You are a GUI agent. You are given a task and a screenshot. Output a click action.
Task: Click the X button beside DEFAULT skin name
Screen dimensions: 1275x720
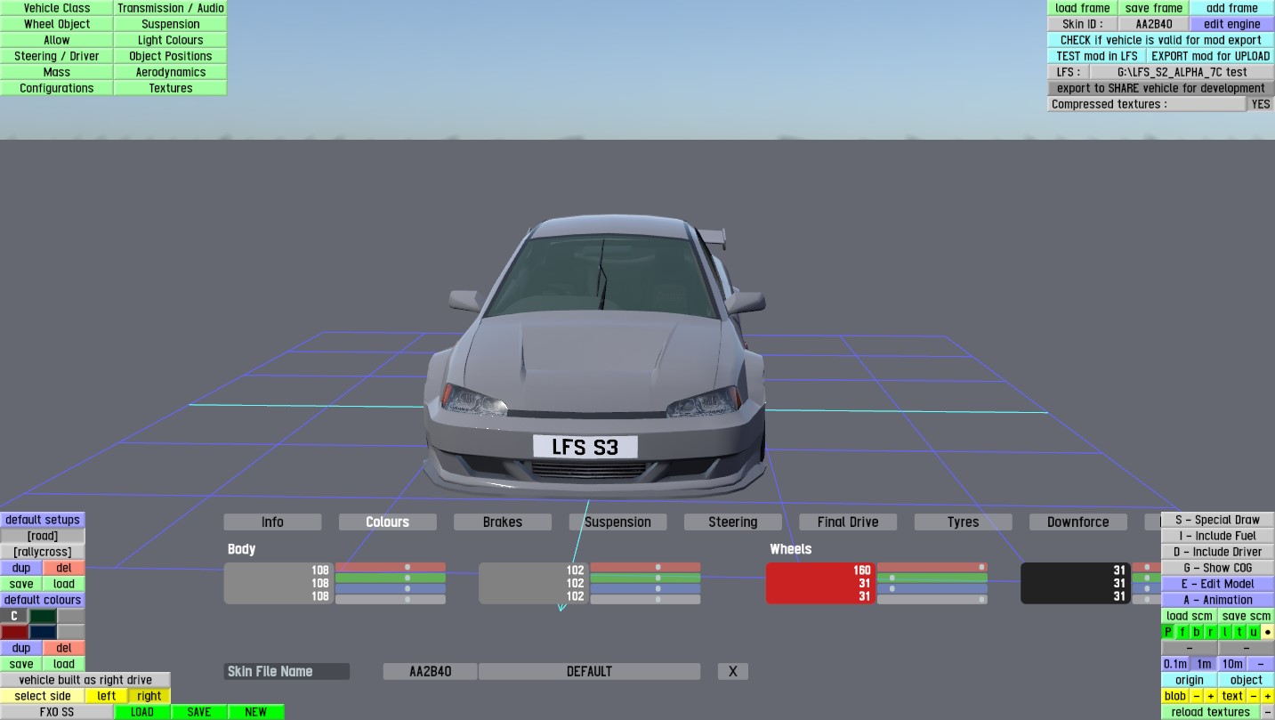[733, 671]
